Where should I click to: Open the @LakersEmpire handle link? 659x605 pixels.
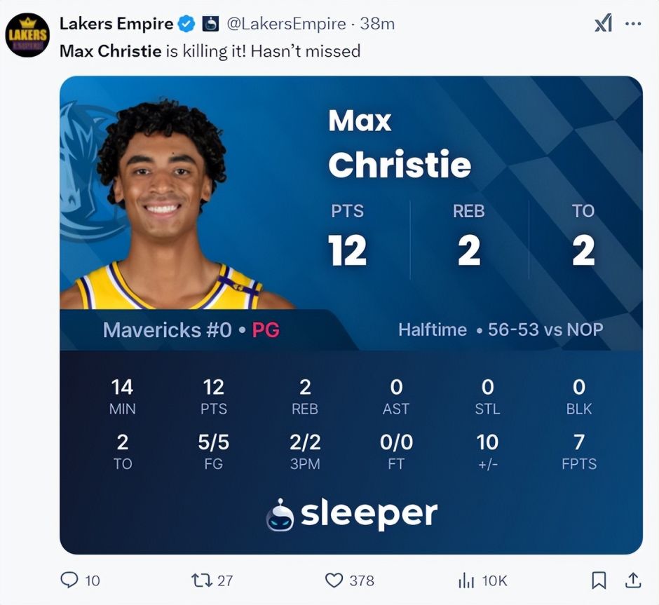[x=286, y=24]
